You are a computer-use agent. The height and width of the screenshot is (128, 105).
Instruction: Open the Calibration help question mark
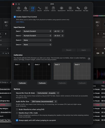(89, 59)
